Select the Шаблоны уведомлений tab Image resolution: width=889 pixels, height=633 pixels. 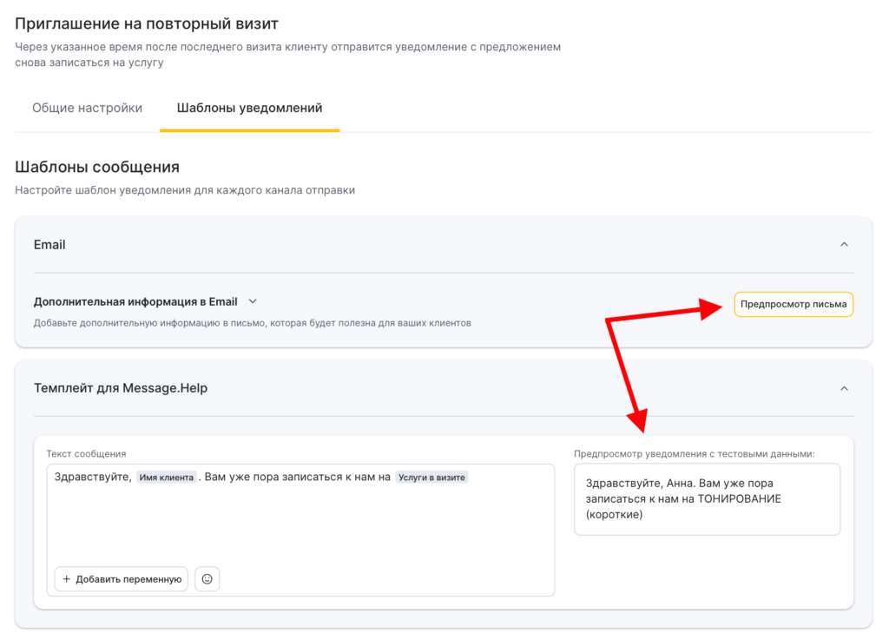click(x=249, y=109)
